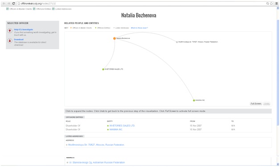The width and height of the screenshot is (280, 167).
Task: Click the address bar URL field
Action: coord(141,4)
